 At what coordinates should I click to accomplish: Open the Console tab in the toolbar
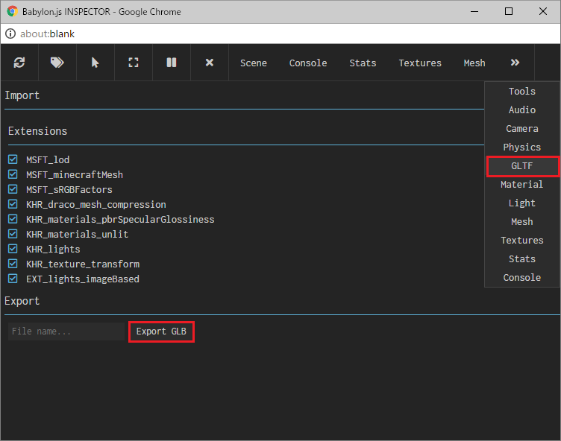pos(308,63)
